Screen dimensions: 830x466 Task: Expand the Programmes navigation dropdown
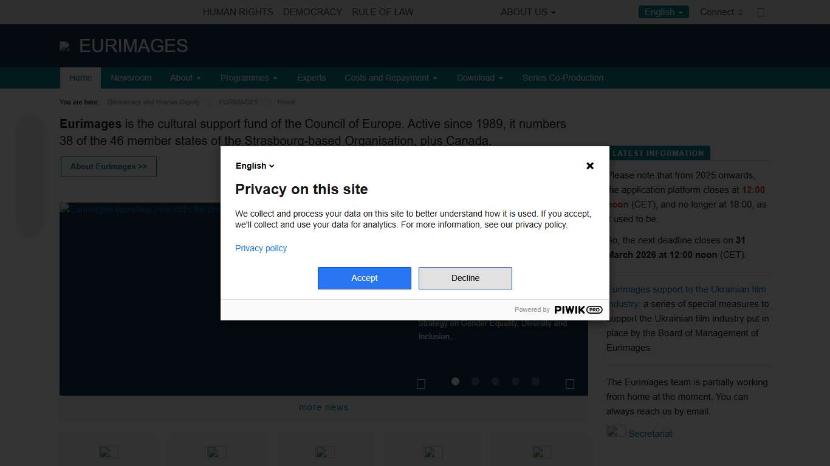pyautogui.click(x=249, y=78)
